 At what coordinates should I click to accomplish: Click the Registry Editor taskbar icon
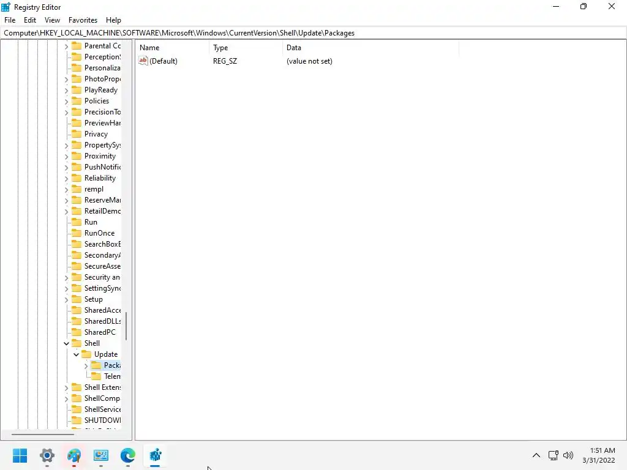(x=155, y=455)
